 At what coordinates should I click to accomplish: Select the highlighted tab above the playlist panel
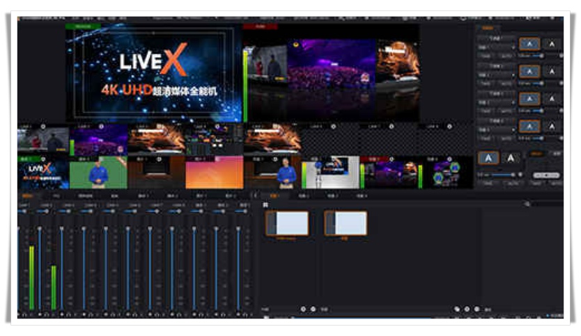(x=275, y=196)
